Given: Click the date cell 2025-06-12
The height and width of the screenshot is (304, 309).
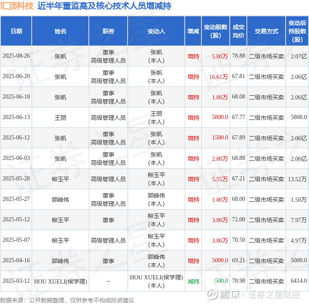Looking at the screenshot, I should (16, 137).
